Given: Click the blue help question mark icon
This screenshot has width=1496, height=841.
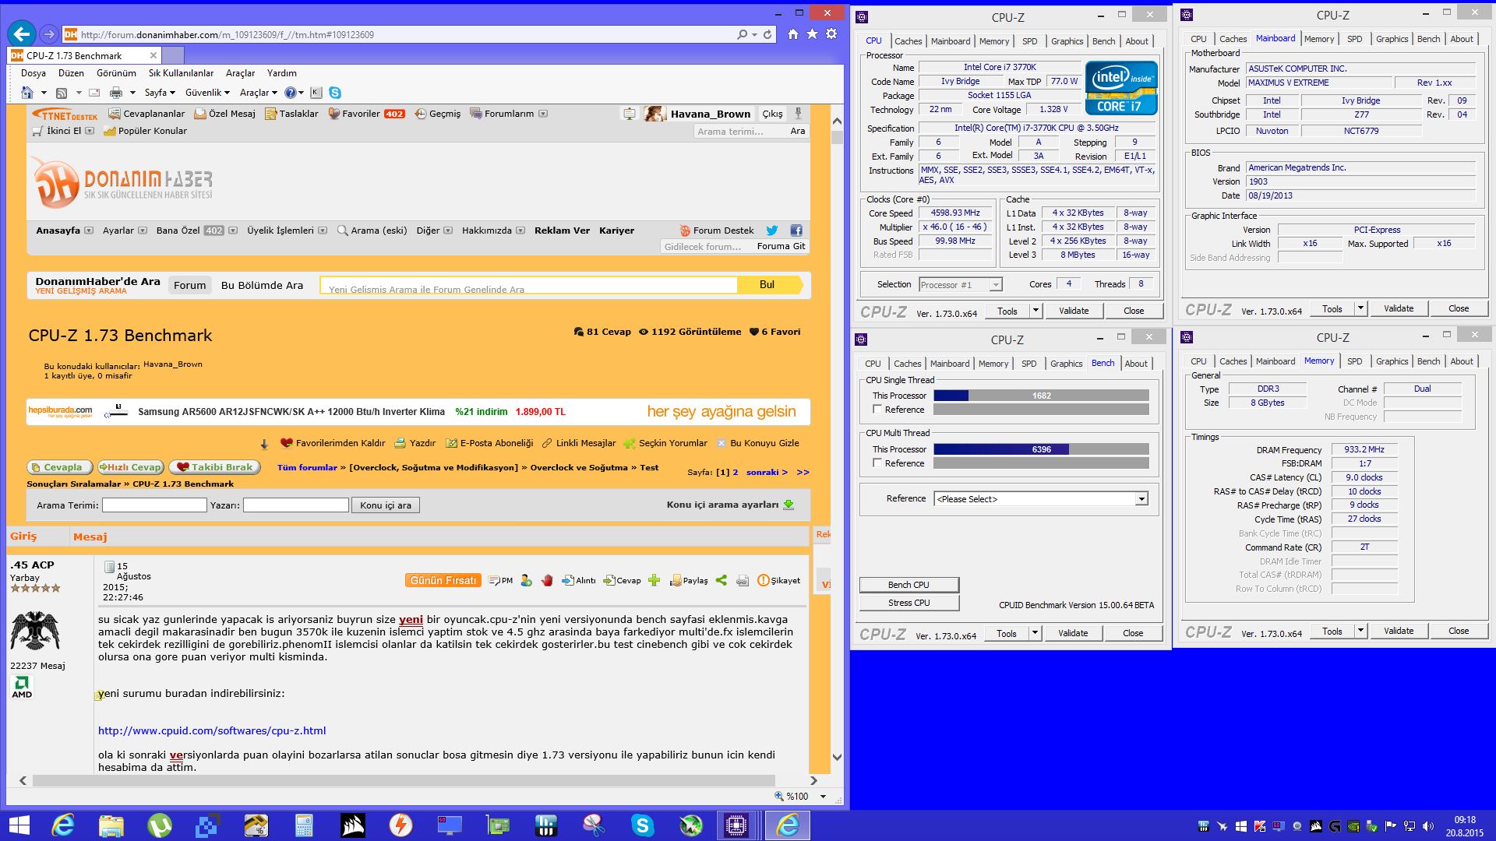Looking at the screenshot, I should point(290,93).
